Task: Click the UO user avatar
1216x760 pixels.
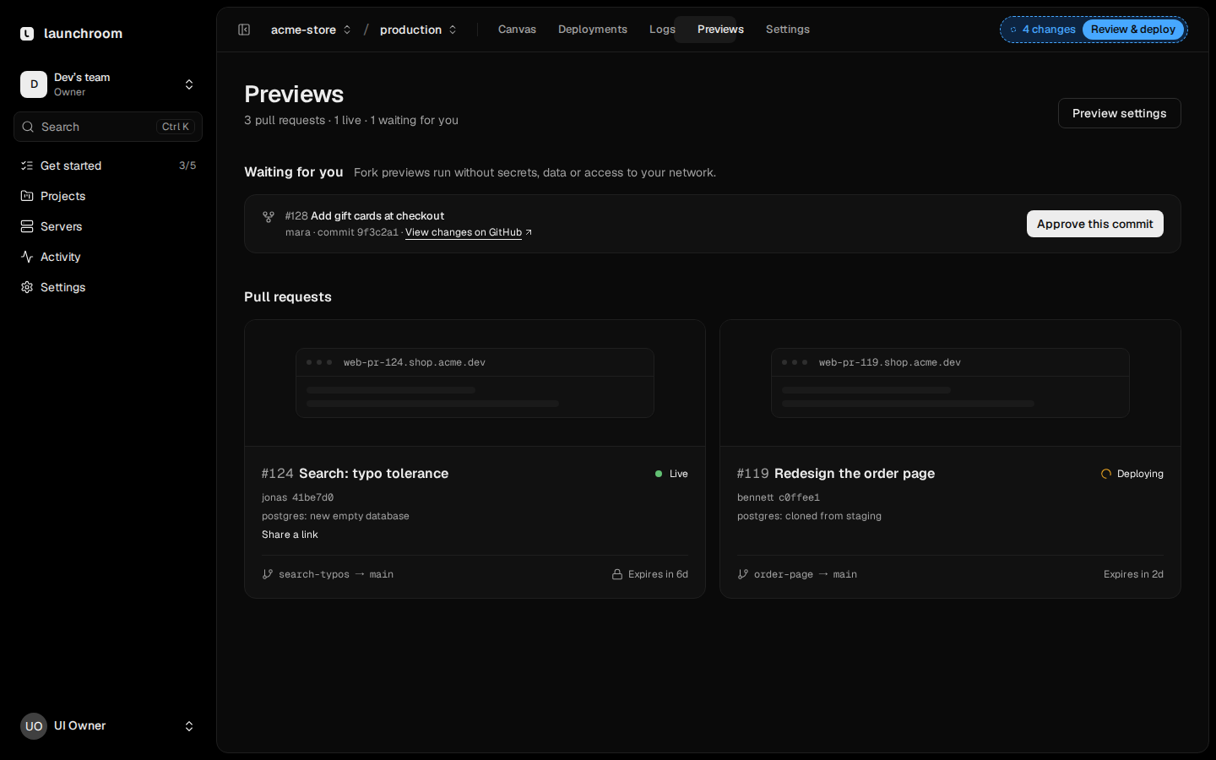Action: [34, 726]
